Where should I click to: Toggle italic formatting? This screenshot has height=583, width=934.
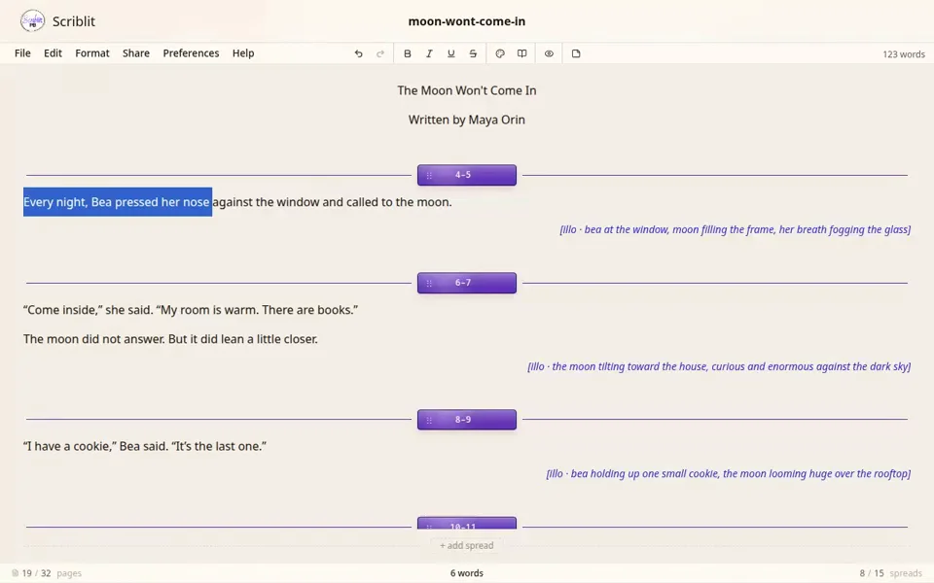429,53
